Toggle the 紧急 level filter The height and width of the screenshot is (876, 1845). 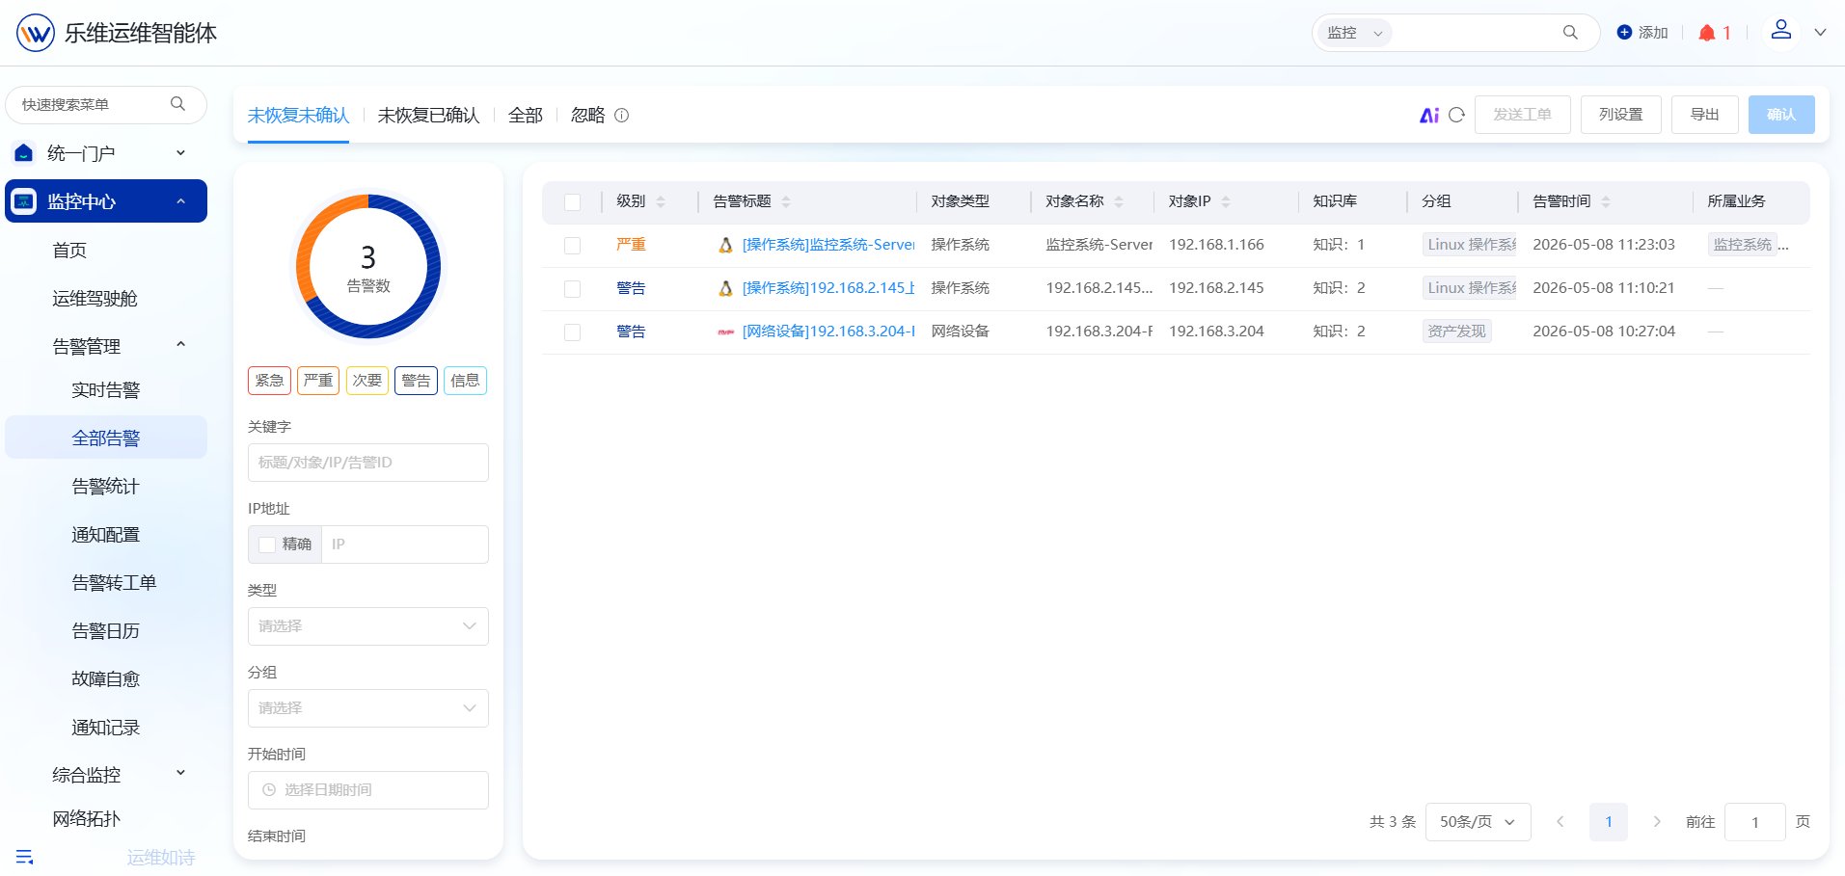[269, 381]
